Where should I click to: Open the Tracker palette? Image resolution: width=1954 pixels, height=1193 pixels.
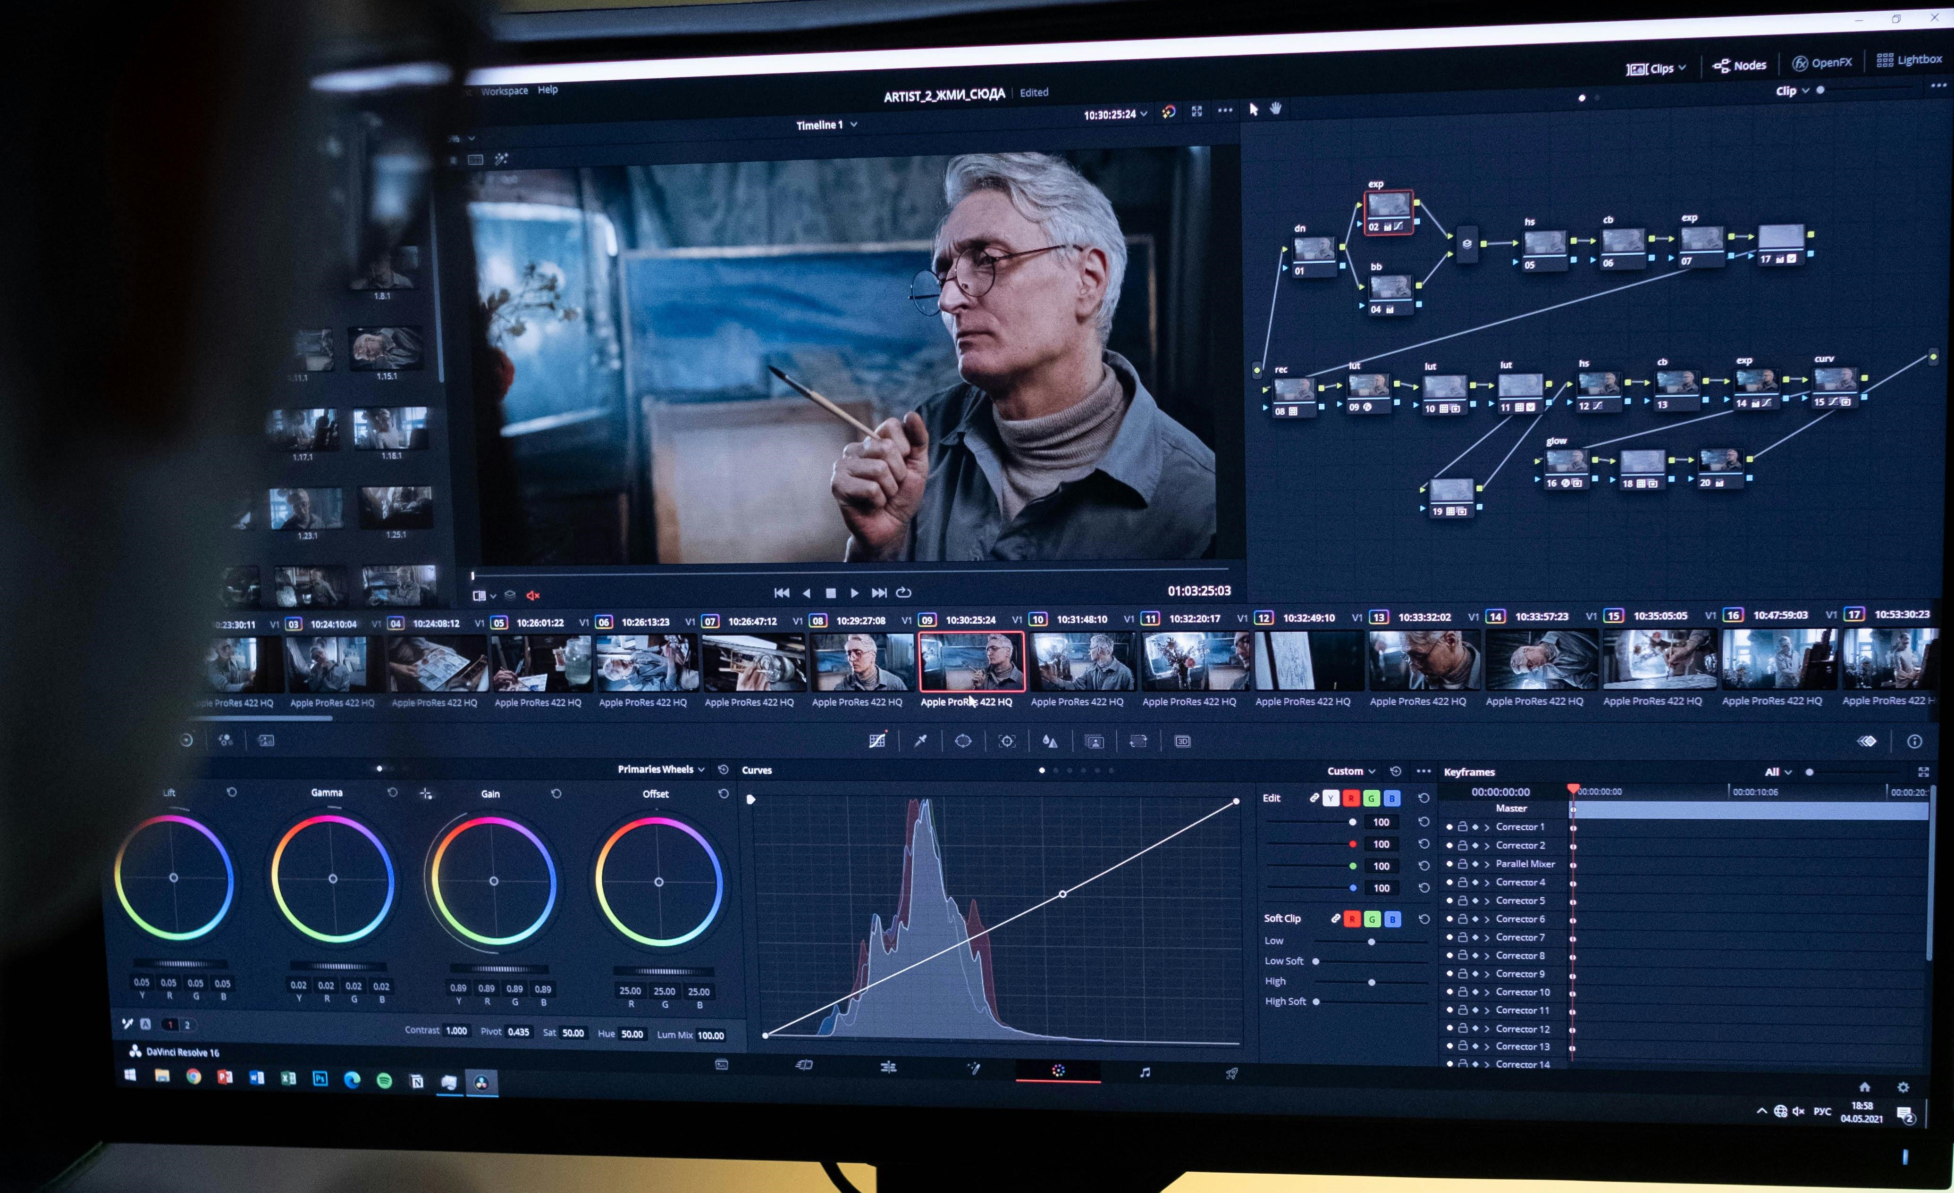(x=1006, y=741)
